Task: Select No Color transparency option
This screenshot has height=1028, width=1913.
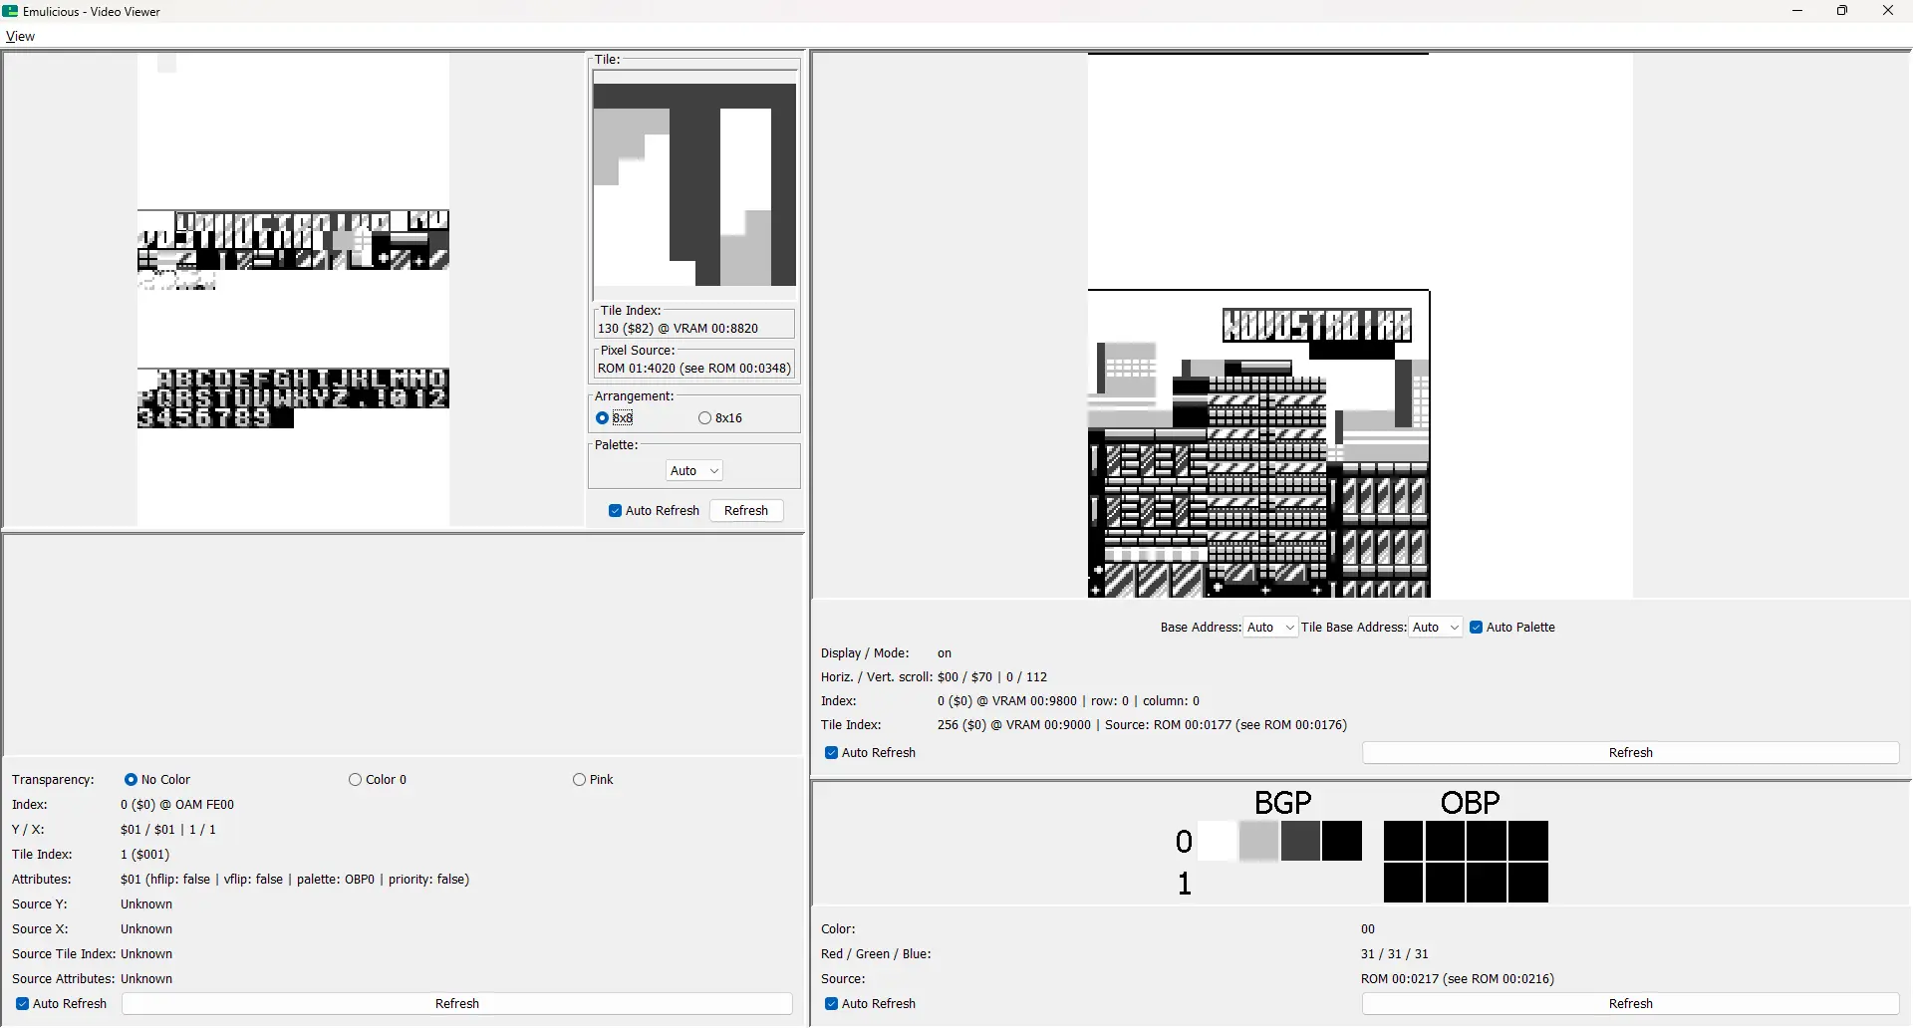Action: 131,780
